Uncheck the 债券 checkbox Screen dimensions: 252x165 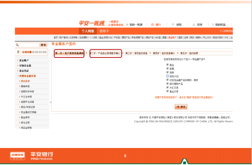click(168, 72)
